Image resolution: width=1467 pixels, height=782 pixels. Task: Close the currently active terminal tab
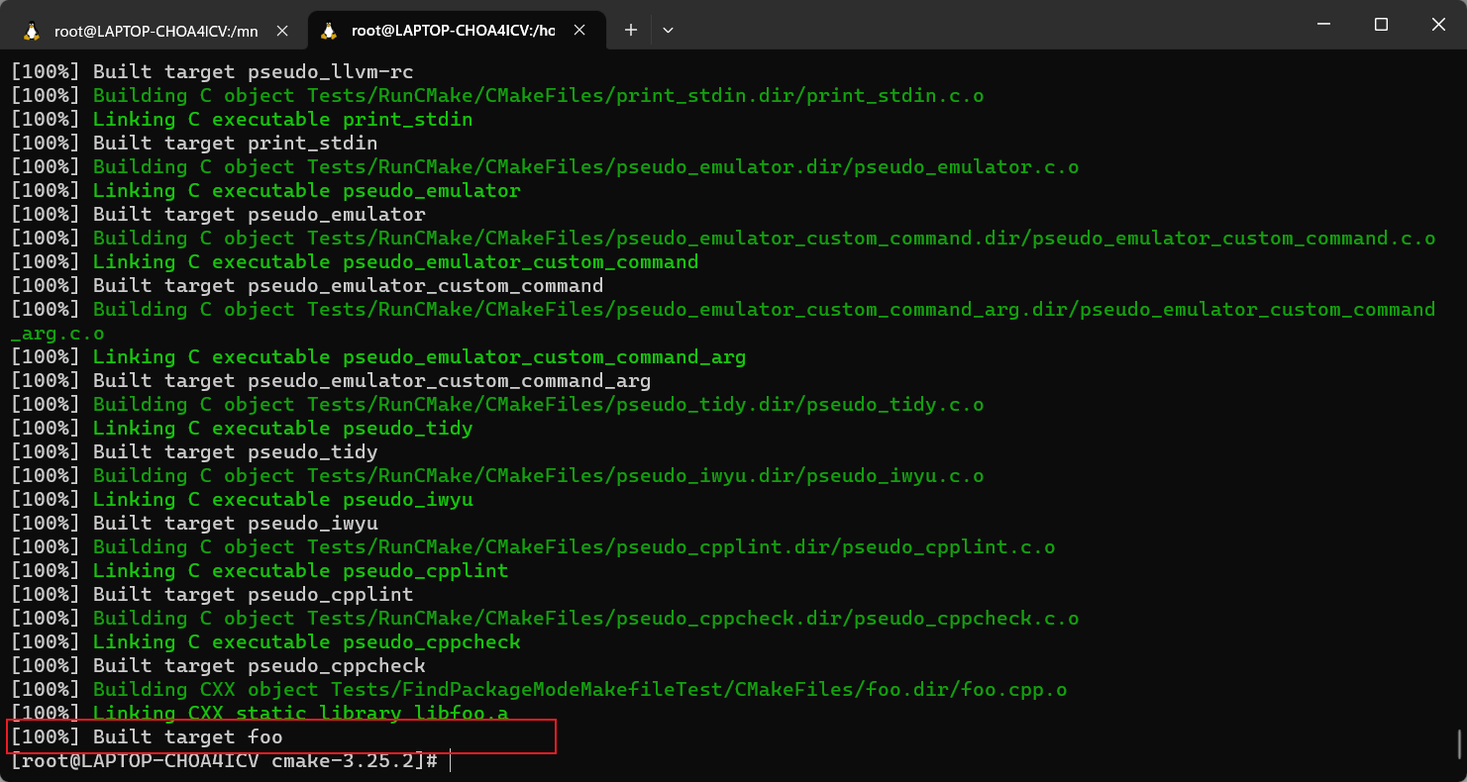[x=579, y=30]
